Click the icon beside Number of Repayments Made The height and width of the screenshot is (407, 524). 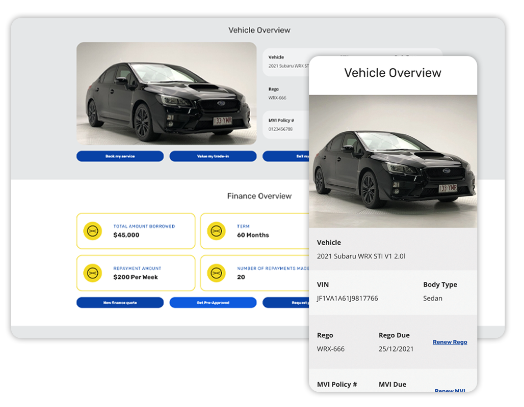216,273
